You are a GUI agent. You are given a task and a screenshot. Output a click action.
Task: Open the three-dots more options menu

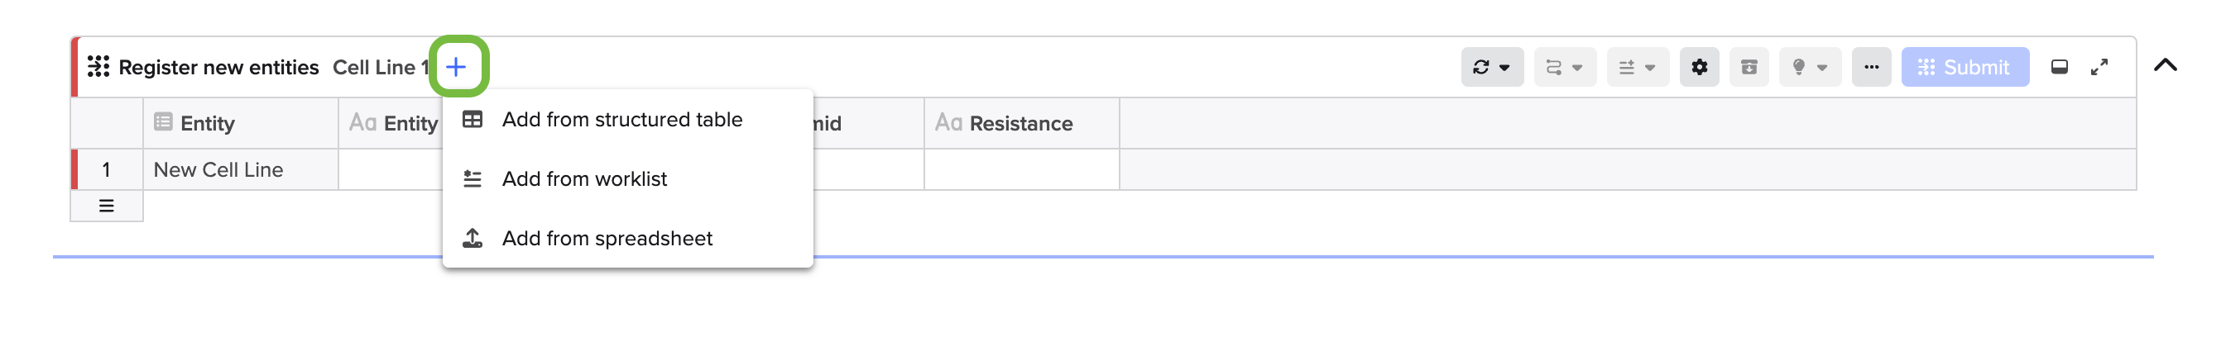[1871, 66]
